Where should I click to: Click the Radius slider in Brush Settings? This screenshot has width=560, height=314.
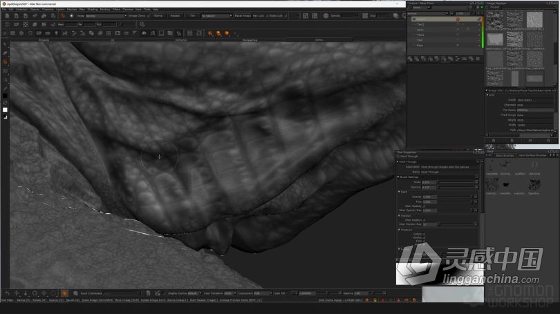[457, 182]
